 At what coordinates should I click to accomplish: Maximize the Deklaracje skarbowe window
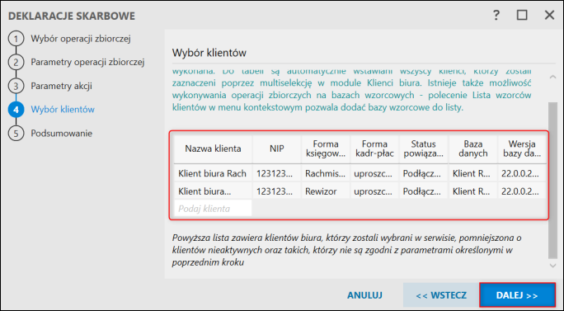pos(522,15)
